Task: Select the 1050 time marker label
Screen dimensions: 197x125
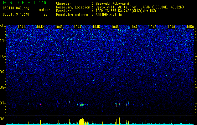Action: click(x=190, y=27)
